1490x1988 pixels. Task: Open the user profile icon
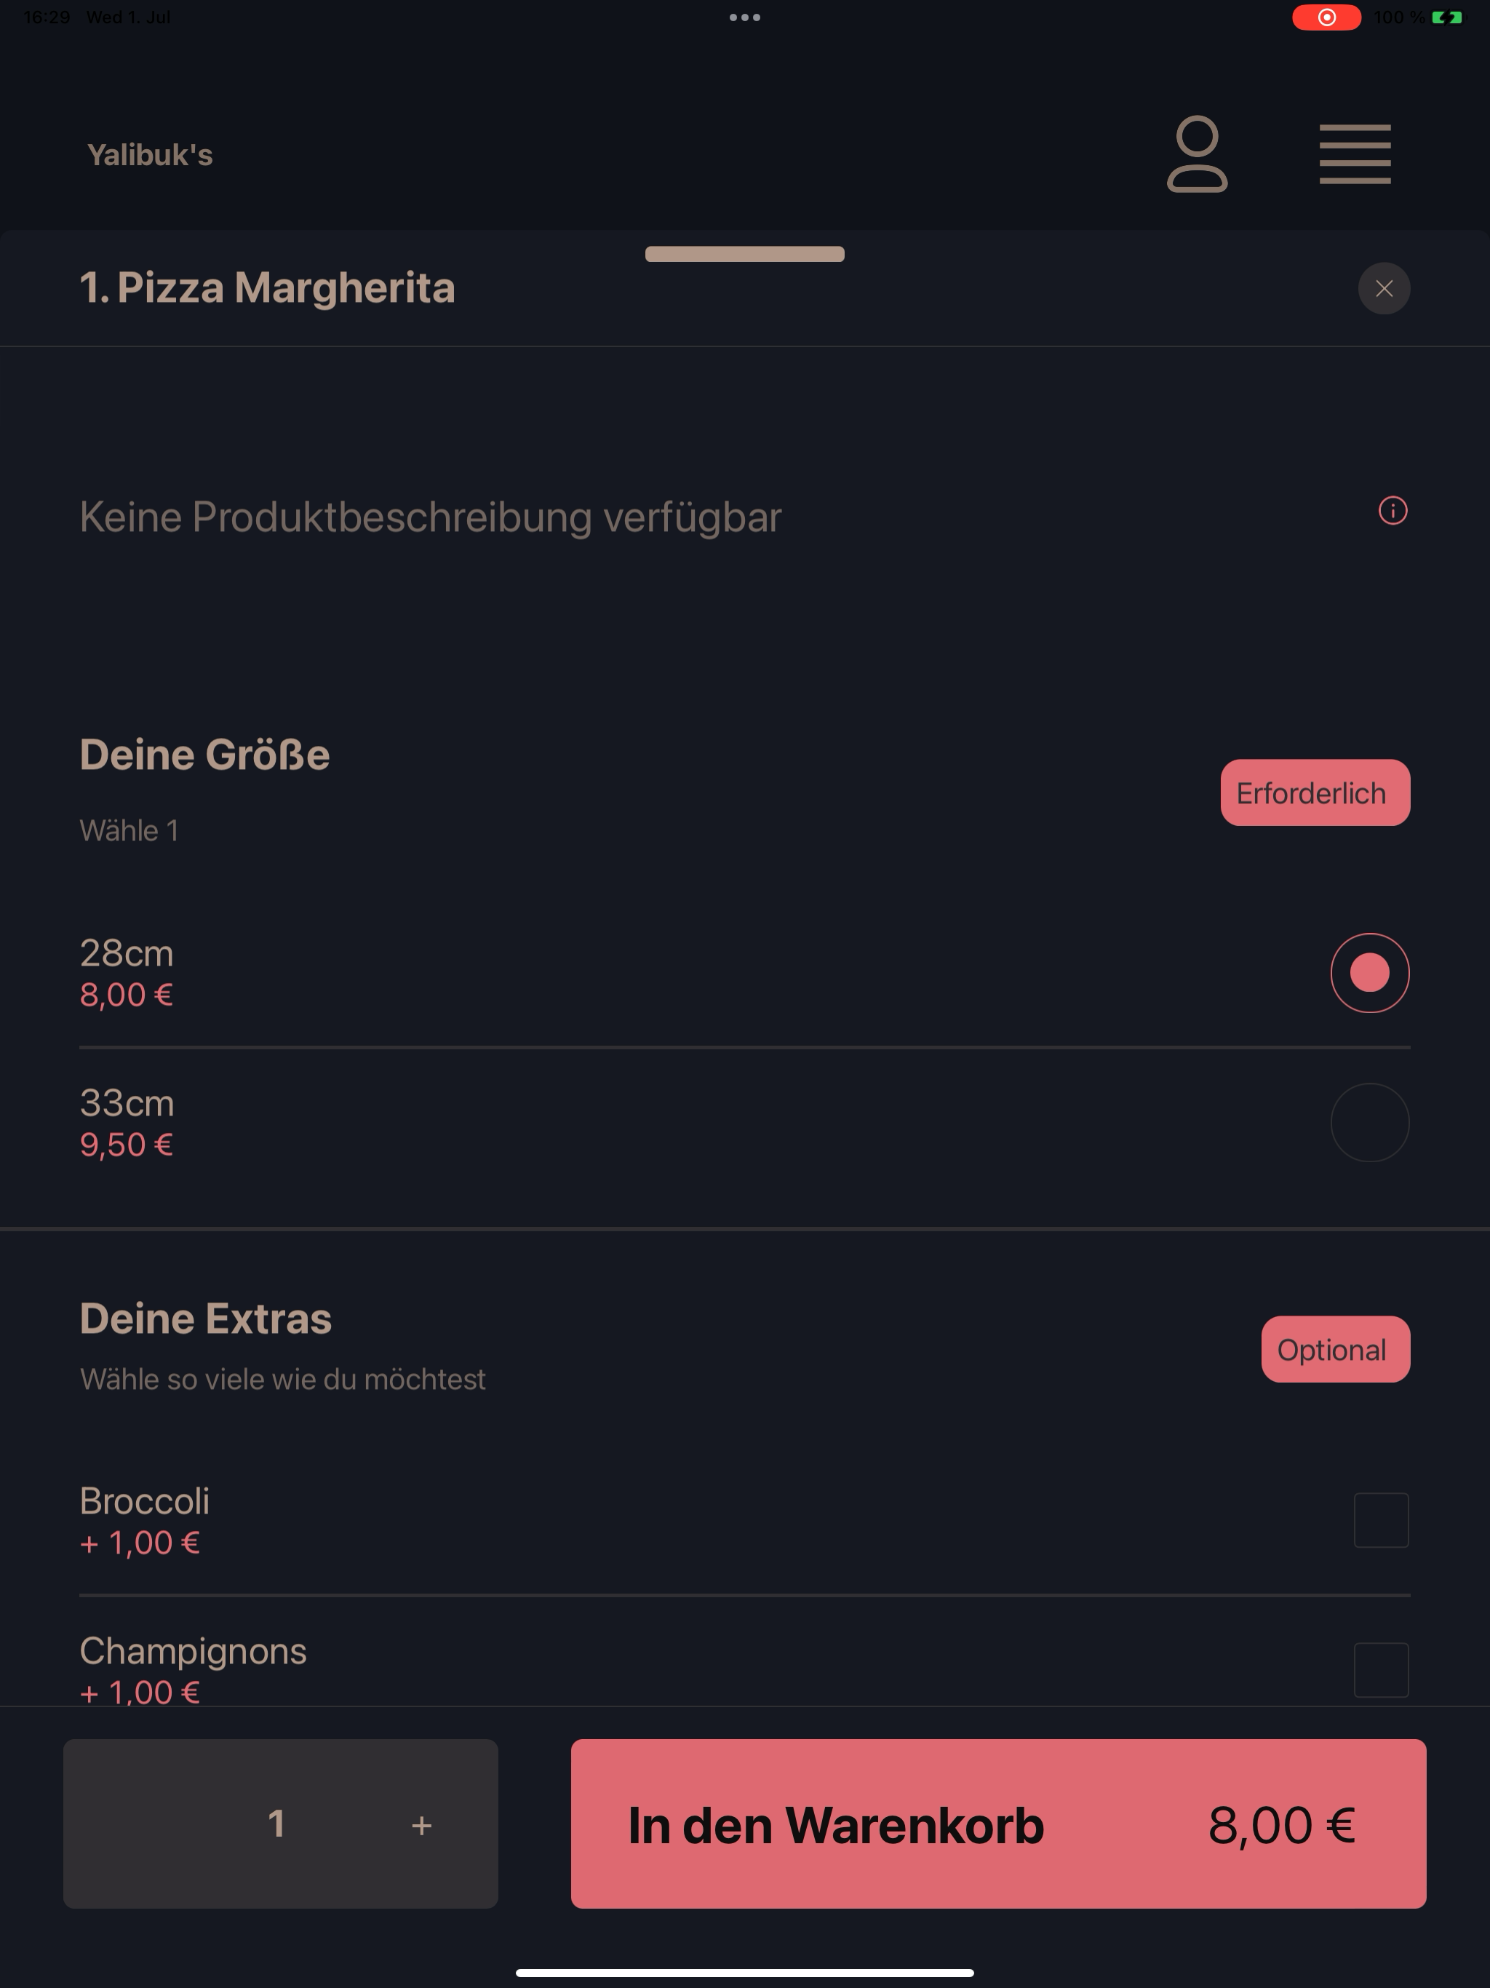point(1197,154)
